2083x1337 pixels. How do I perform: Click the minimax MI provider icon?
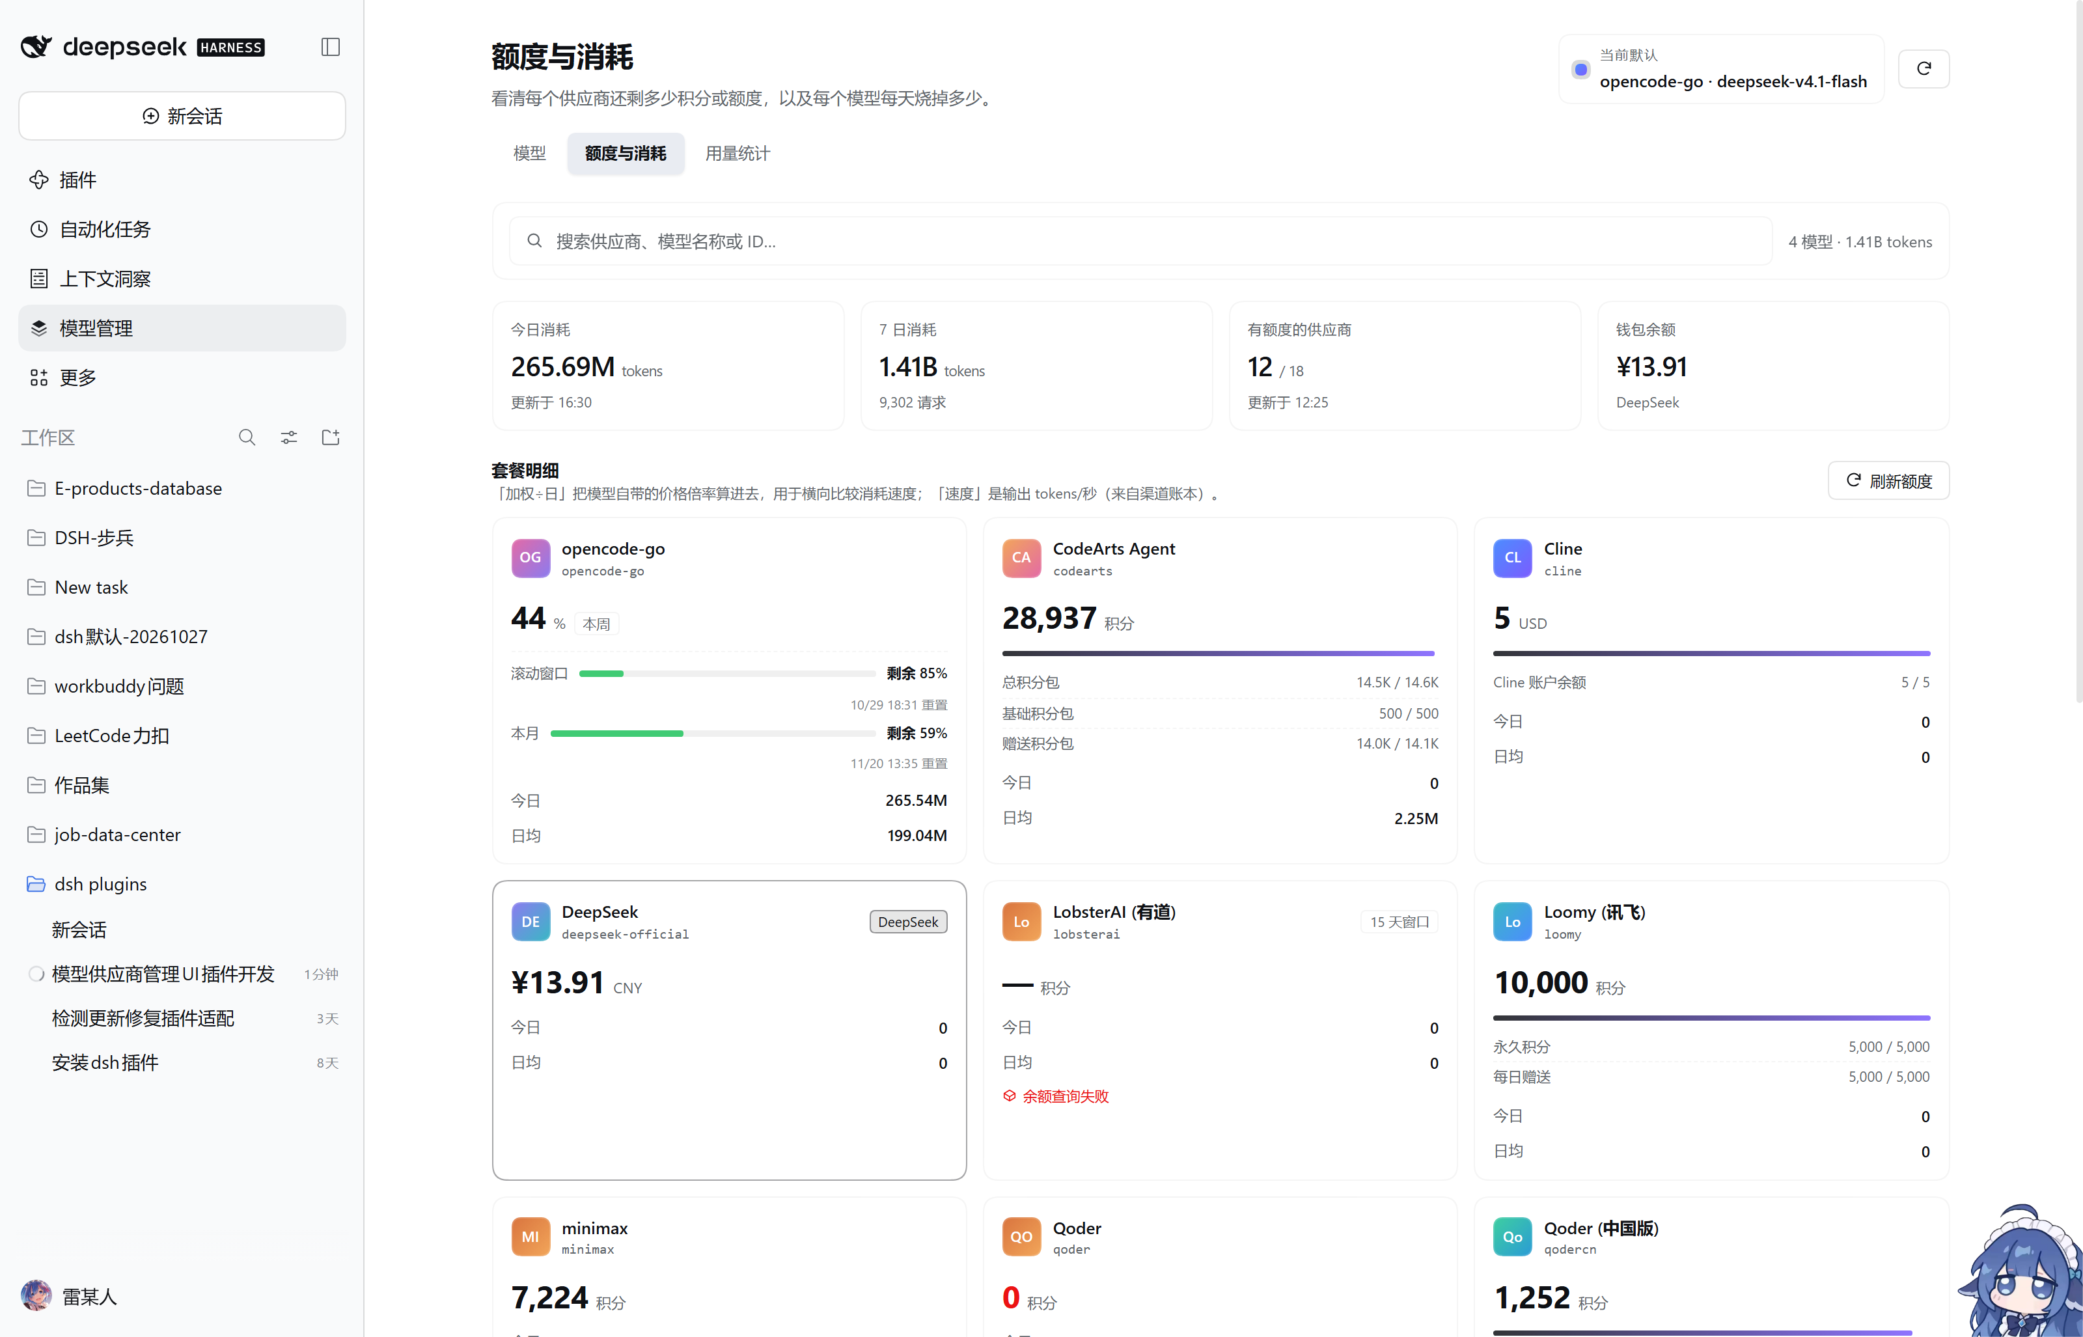531,1237
